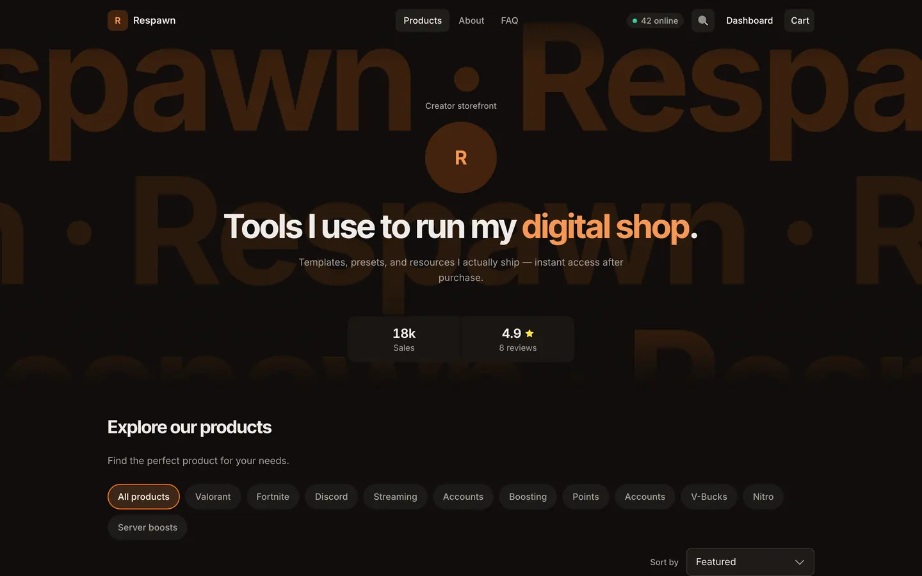
Task: Select the Server boosts filter
Action: pyautogui.click(x=147, y=527)
